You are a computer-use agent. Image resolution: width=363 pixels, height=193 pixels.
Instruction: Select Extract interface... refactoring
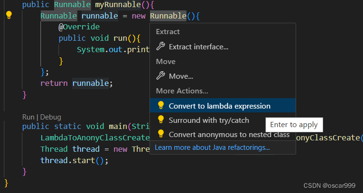[x=223, y=47]
